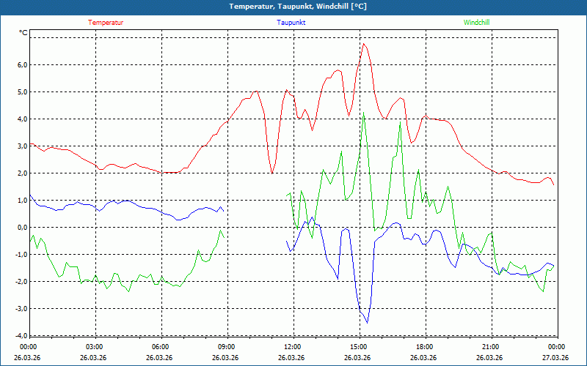Click the -4,0 y-axis tick label
The width and height of the screenshot is (587, 366).
click(18, 336)
